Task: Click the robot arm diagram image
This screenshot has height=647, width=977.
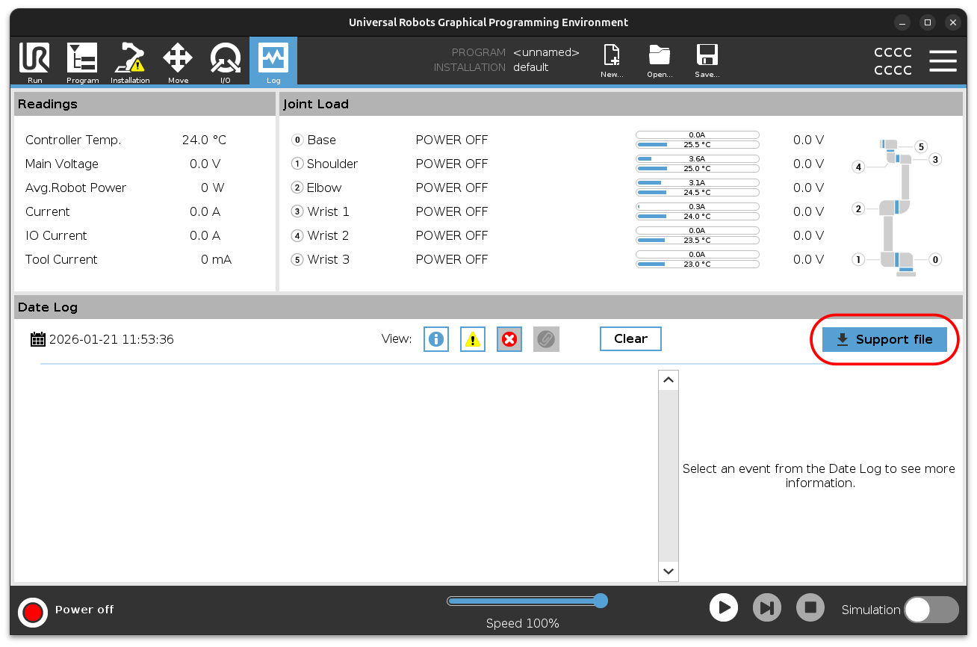Action: click(896, 208)
